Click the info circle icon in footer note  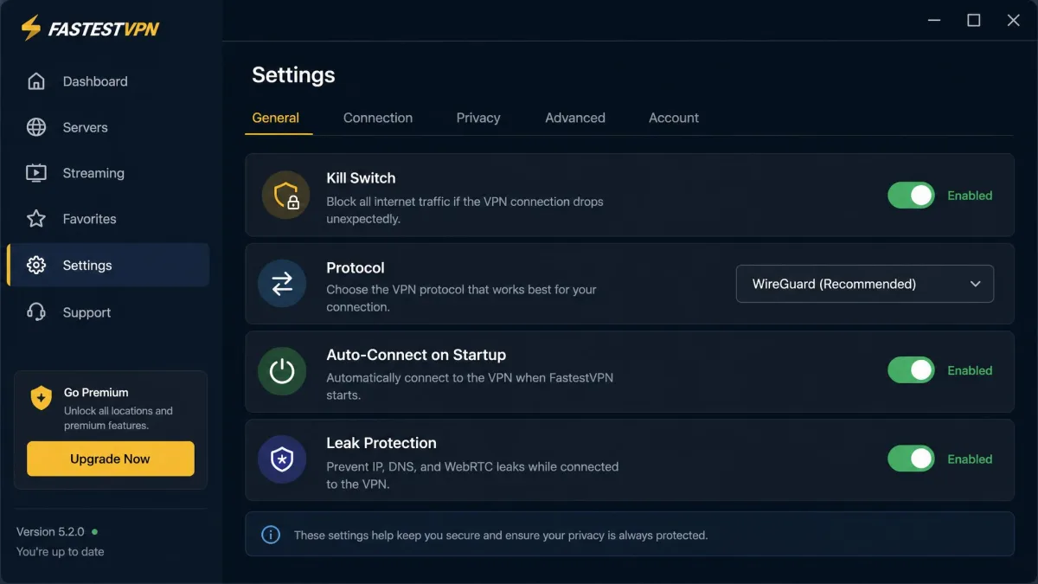[x=271, y=535]
